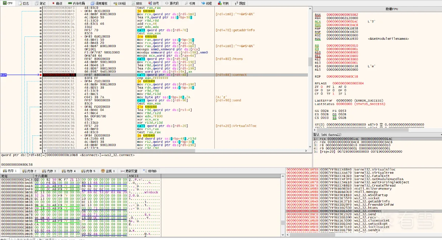Open the 跟踪 (trace) tab

[x=240, y=3]
